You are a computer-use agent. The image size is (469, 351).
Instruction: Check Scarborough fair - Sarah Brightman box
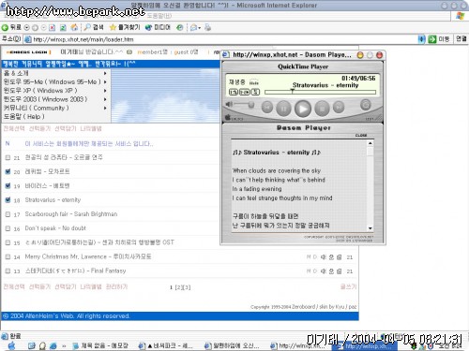(8, 214)
